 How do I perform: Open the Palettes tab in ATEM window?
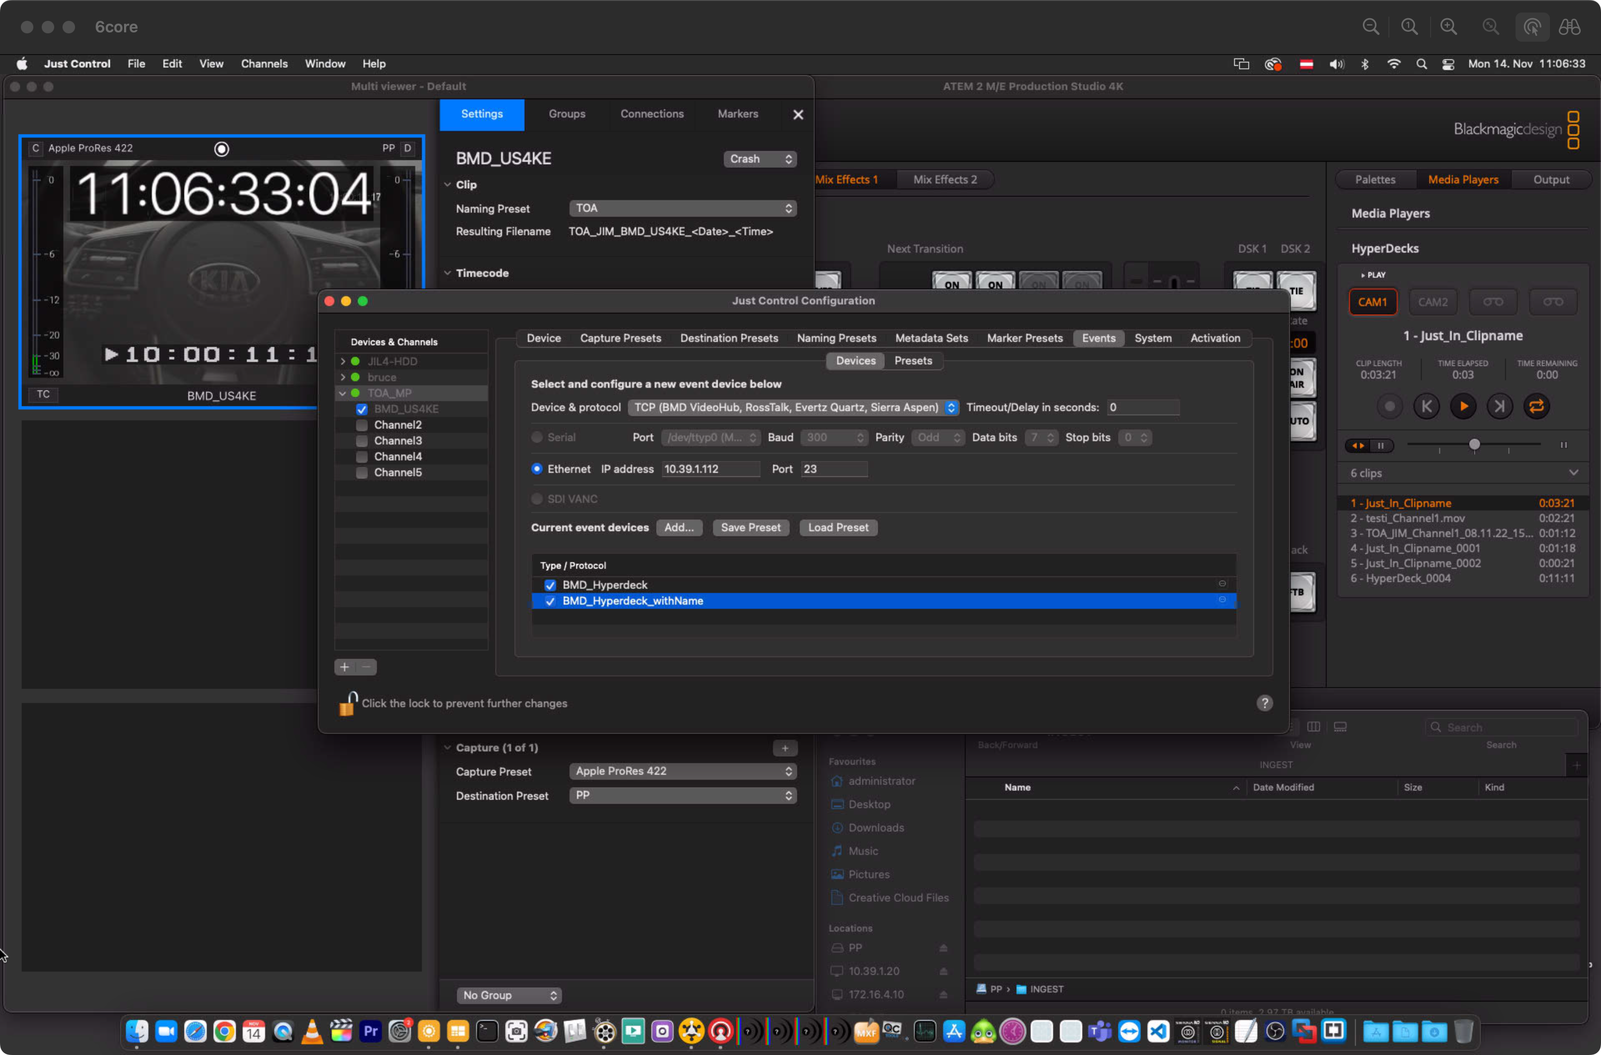[x=1375, y=180]
